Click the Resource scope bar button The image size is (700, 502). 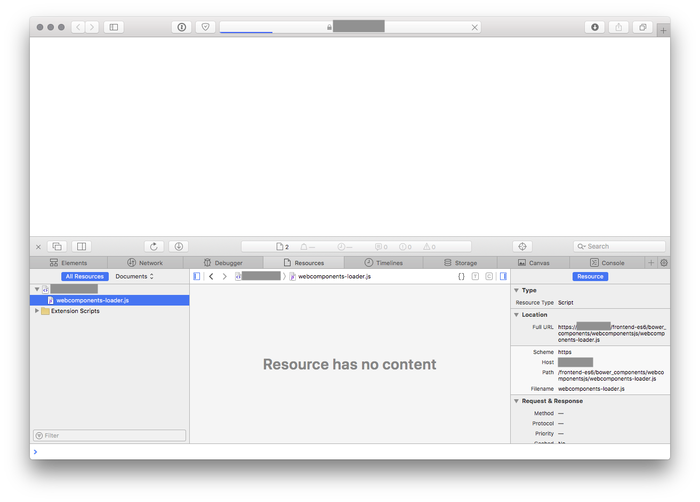590,276
